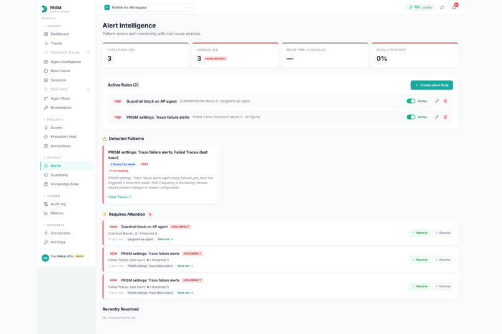Screen dimensions: 502x334
Task: Open Agent Runs page
Action: 67,98
